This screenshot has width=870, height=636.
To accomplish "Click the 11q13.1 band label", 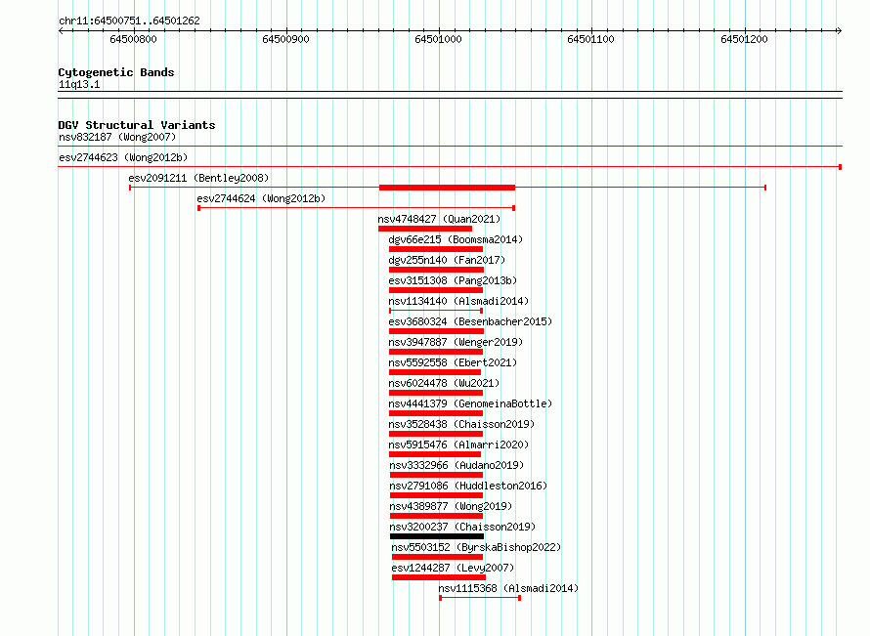I will pyautogui.click(x=79, y=84).
